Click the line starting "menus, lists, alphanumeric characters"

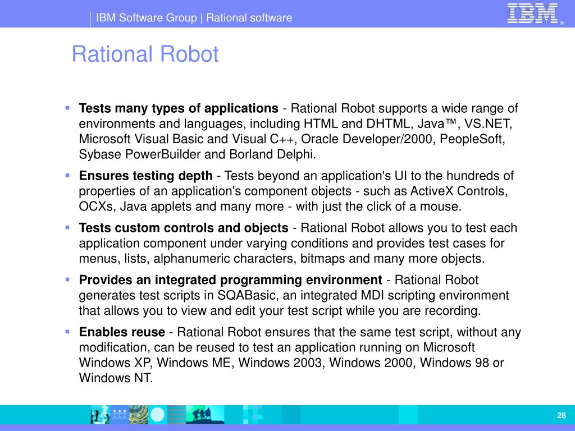pyautogui.click(x=282, y=259)
